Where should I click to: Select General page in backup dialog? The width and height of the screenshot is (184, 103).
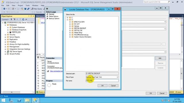coord(51,14)
